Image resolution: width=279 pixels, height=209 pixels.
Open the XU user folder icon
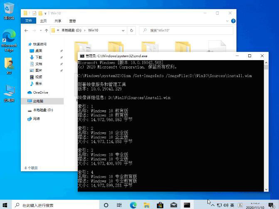click(9, 66)
